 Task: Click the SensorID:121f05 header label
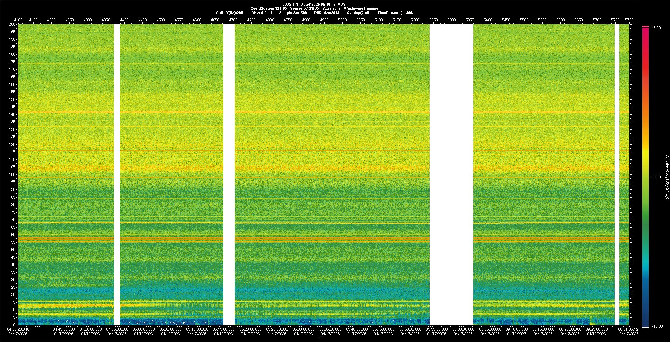pos(304,8)
